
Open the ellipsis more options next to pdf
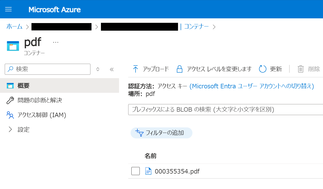coord(56,42)
